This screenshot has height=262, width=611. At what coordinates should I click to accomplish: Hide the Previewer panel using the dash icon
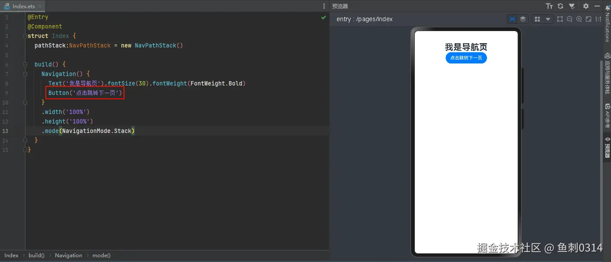click(x=597, y=6)
